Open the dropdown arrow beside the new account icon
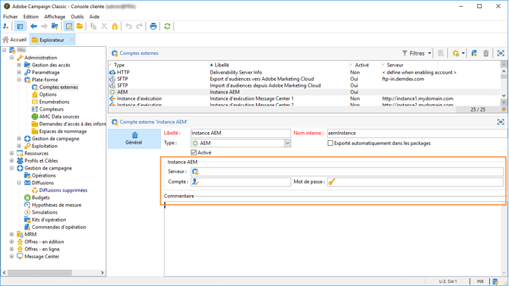This screenshot has width=509, height=286. (x=464, y=53)
